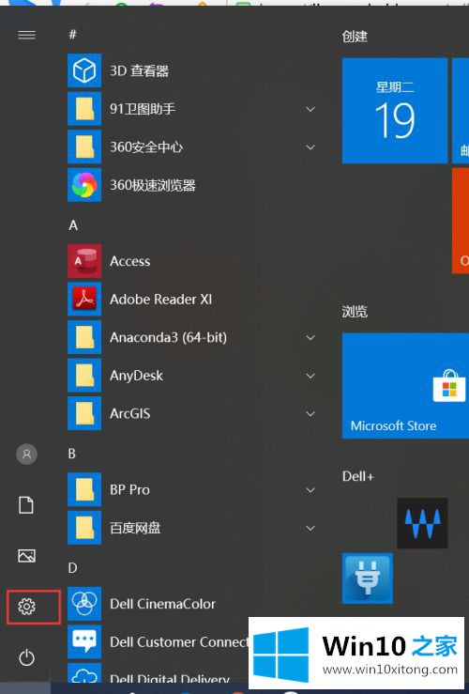Expand the BP Pro folder chevron
469x694 pixels.
pyautogui.click(x=310, y=489)
